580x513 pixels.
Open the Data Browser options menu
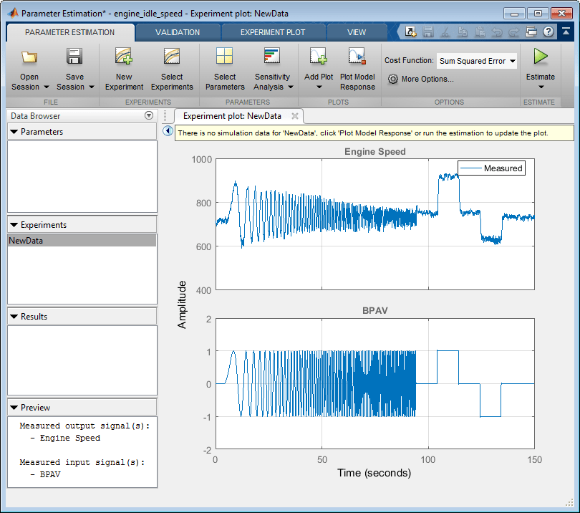point(149,115)
